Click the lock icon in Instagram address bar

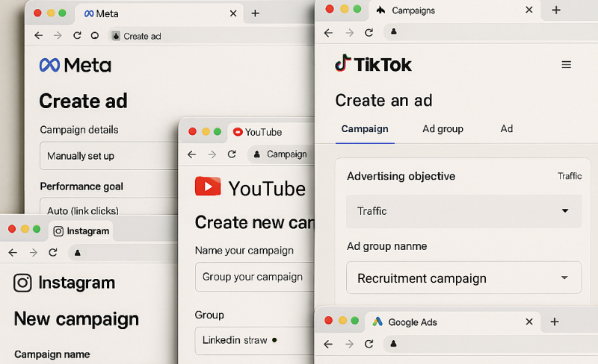(78, 252)
